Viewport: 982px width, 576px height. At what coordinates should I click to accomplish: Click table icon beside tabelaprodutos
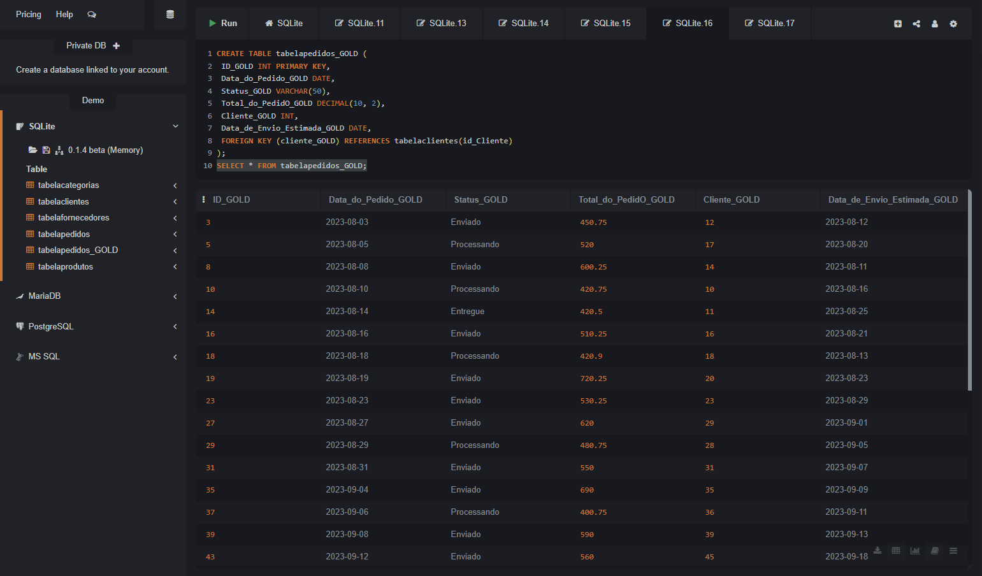(30, 266)
